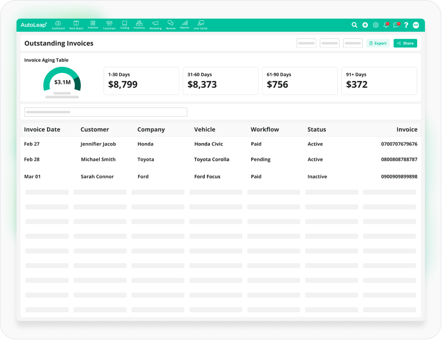This screenshot has height=340, width=442.
Task: Open the User Center tab
Action: click(200, 25)
